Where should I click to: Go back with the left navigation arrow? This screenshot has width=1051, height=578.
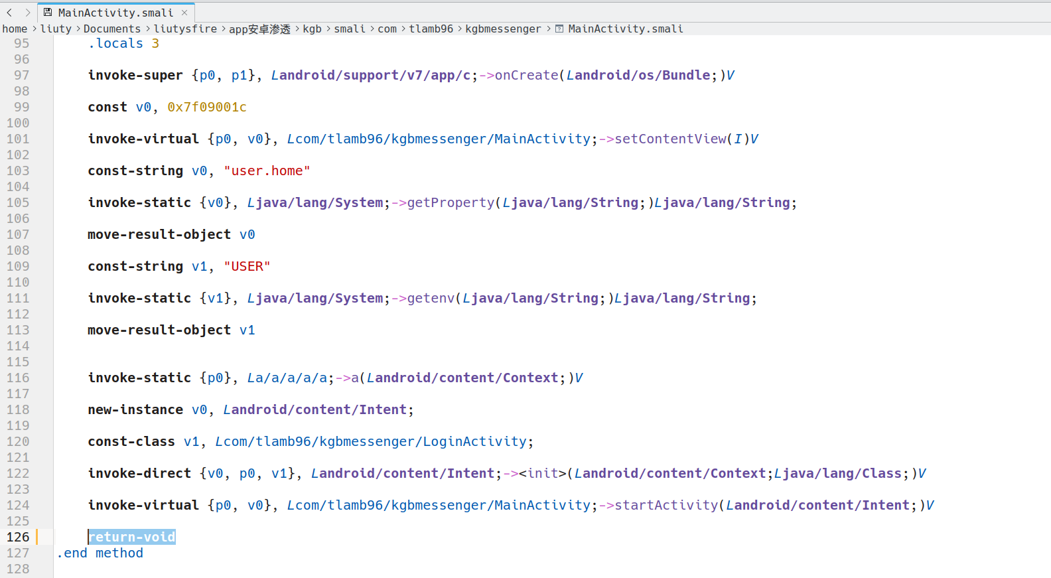[x=9, y=13]
